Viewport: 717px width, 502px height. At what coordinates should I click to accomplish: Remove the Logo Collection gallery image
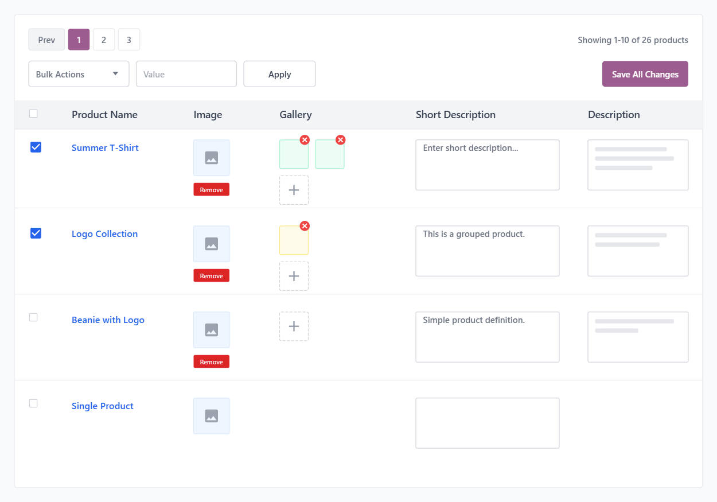(305, 226)
